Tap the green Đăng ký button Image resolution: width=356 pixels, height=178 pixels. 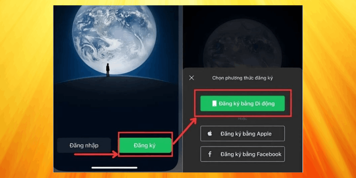[x=145, y=145]
